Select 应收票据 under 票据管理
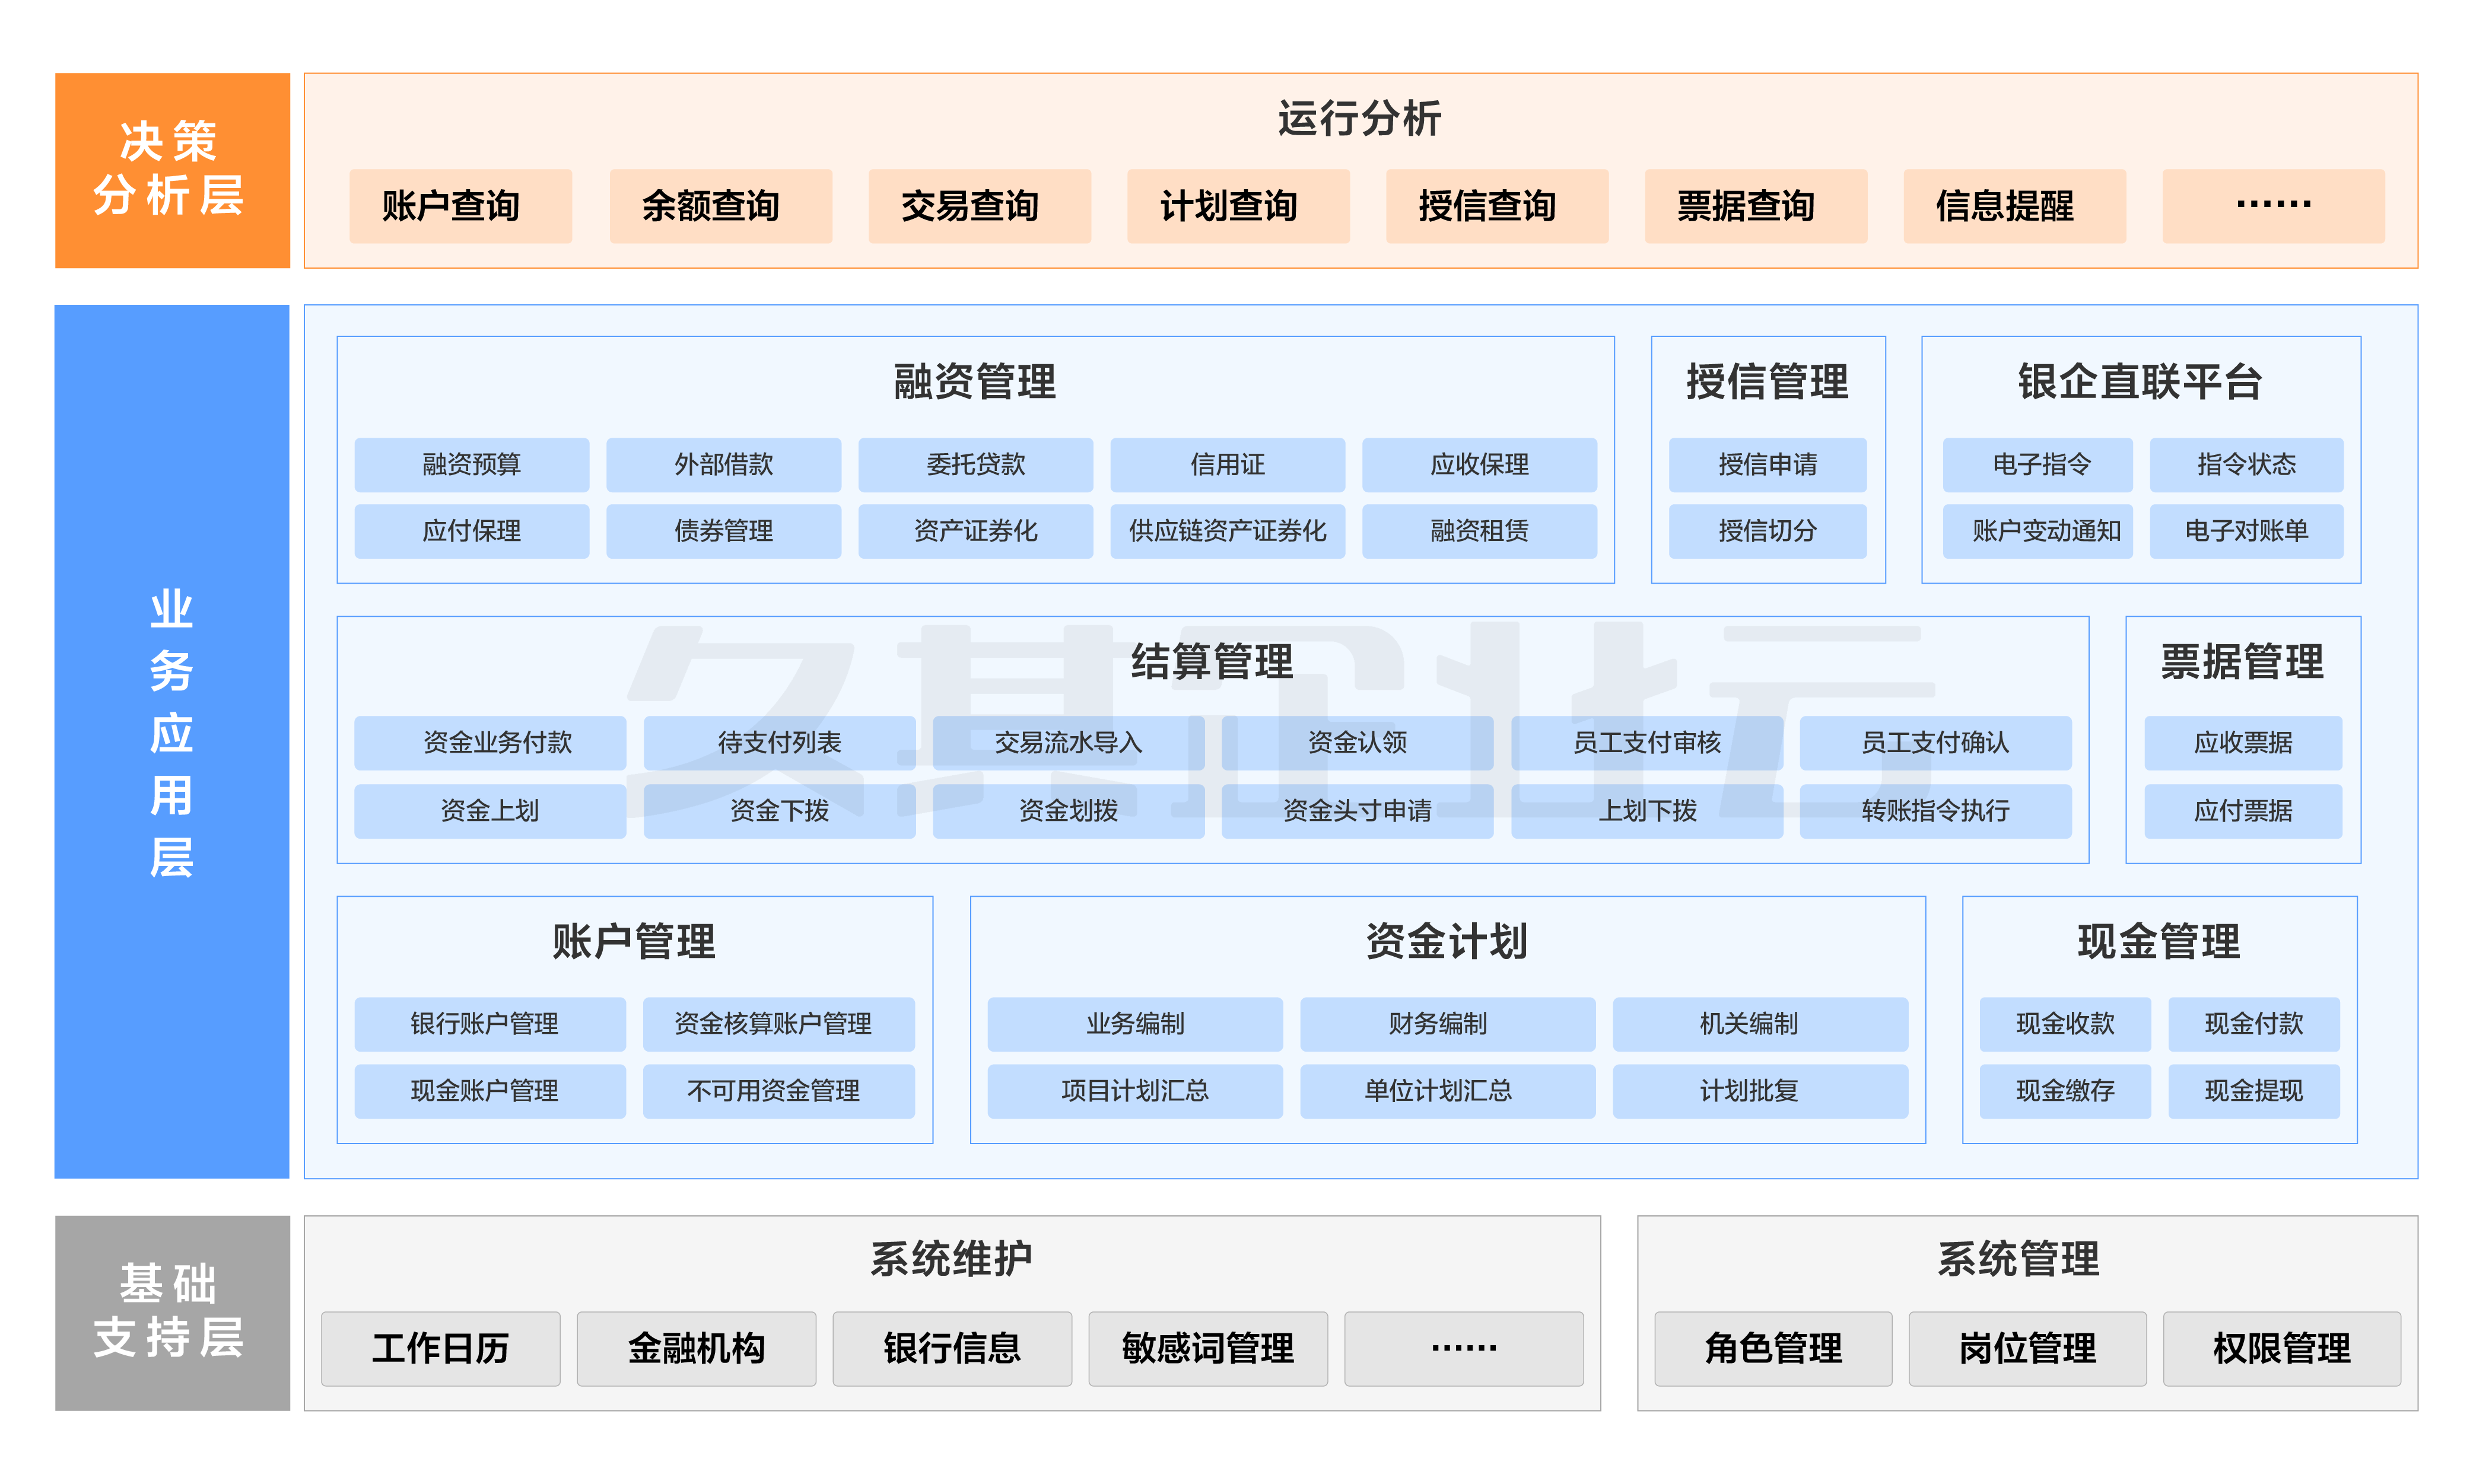This screenshot has height=1484, width=2473. (2242, 743)
